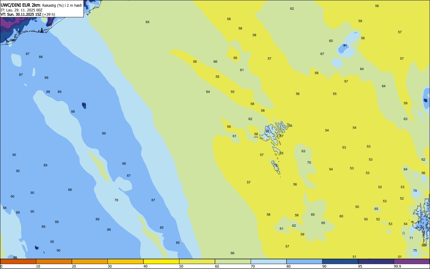Select the 50–60 yellow-green legend swatch
This screenshot has width=430, height=269.
click(x=197, y=261)
